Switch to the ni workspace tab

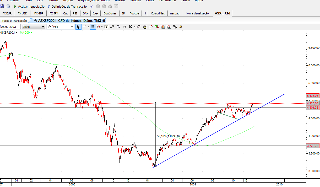pyautogui.click(x=145, y=13)
